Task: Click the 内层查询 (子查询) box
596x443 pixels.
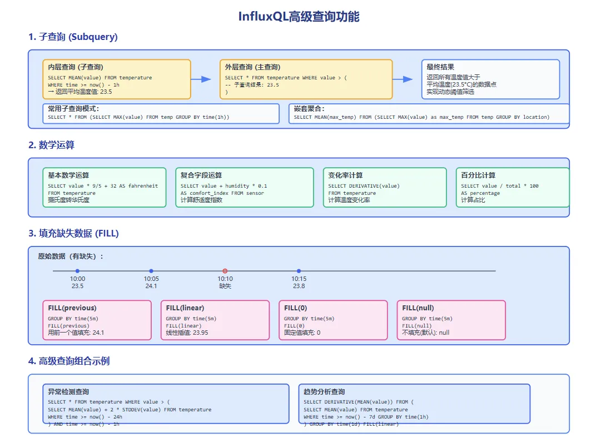Action: click(117, 79)
